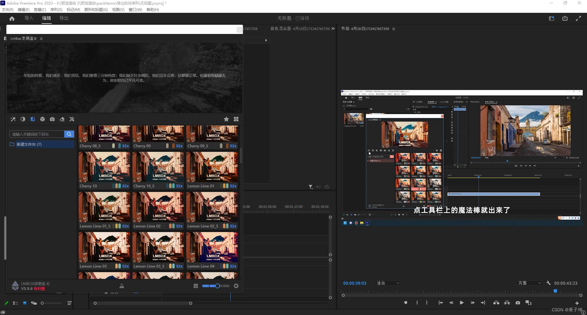The image size is (587, 315).
Task: Click the Home icon
Action: coord(12,18)
